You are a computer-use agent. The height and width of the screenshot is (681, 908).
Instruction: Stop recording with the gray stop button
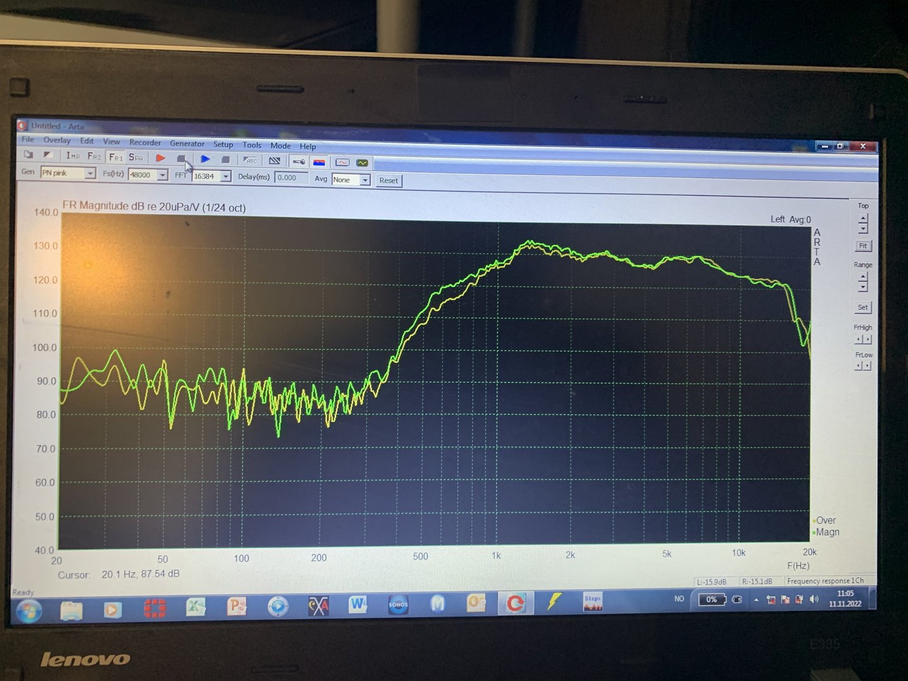[182, 158]
